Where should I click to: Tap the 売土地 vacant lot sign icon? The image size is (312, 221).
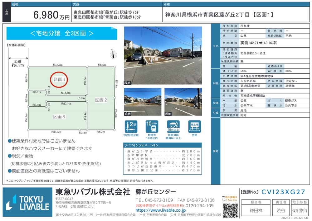coord(194,127)
